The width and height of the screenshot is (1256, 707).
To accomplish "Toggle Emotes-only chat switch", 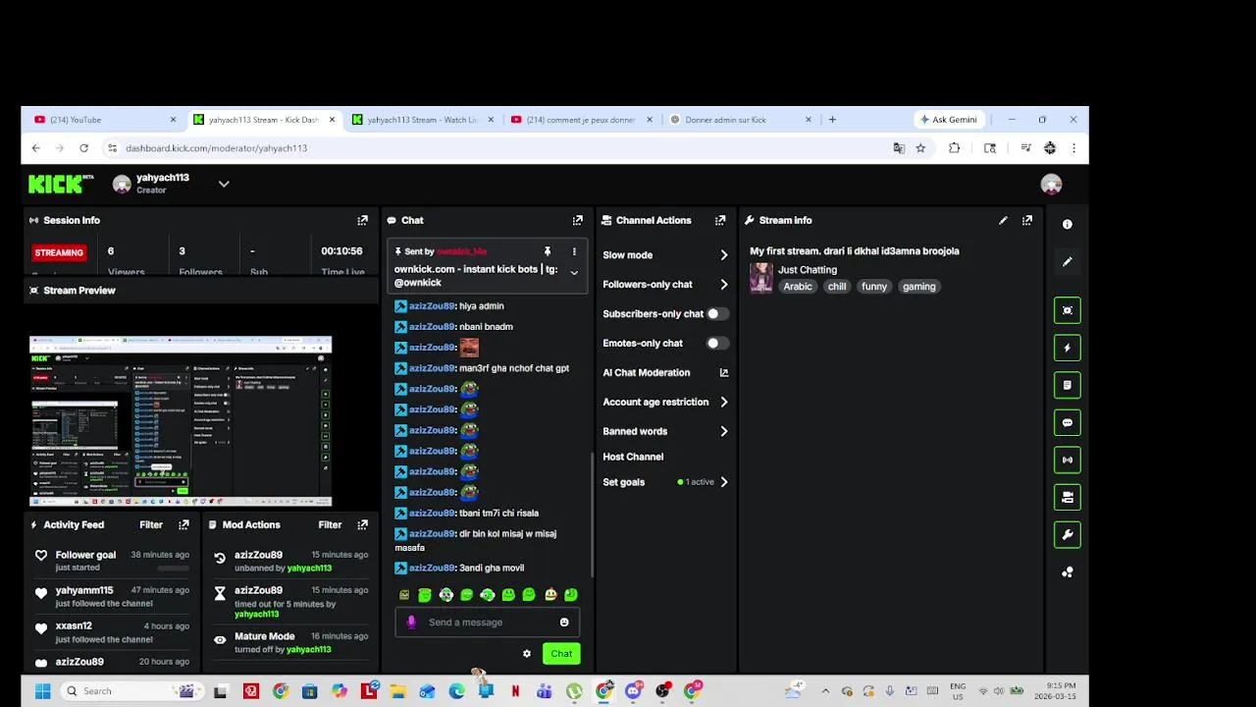I will click(x=717, y=344).
